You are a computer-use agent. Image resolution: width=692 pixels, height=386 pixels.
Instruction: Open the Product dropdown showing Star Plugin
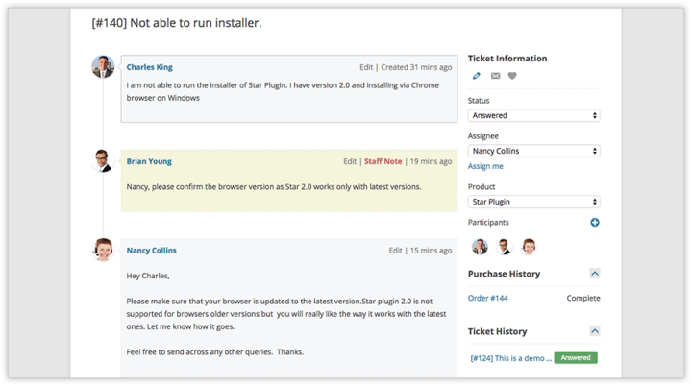point(534,202)
